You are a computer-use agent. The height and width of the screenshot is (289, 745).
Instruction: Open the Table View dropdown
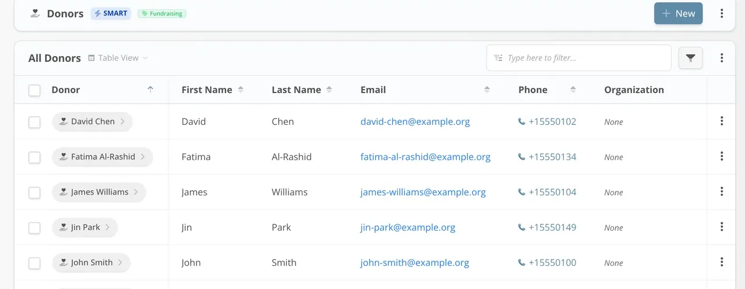point(118,58)
